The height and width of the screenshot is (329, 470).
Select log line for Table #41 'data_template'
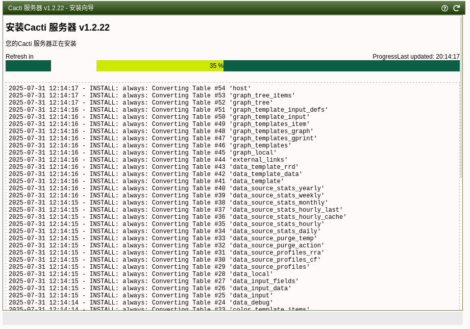146,181
